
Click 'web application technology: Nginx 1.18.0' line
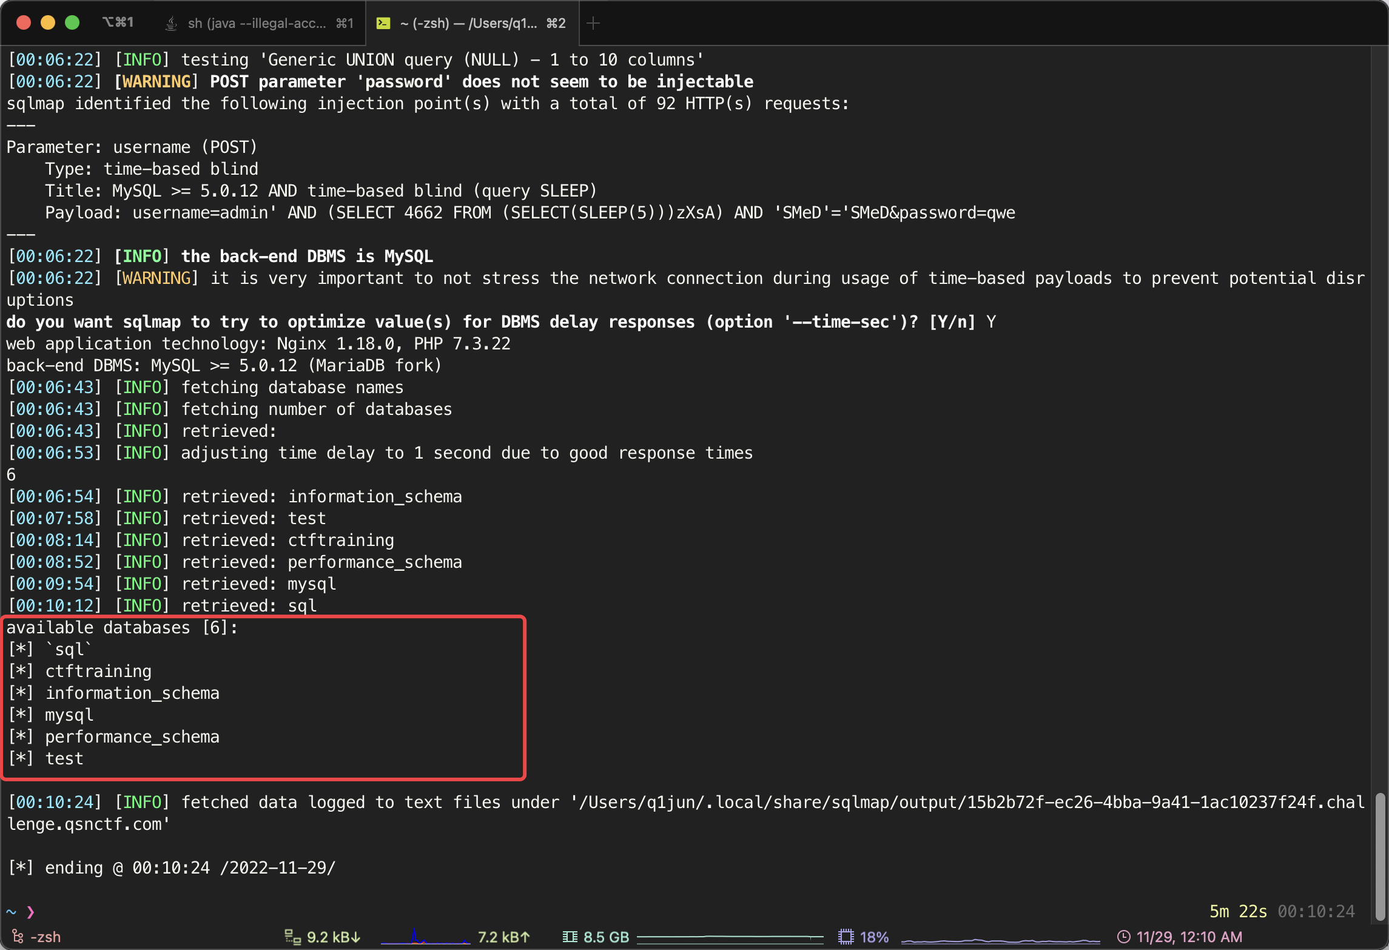click(258, 344)
